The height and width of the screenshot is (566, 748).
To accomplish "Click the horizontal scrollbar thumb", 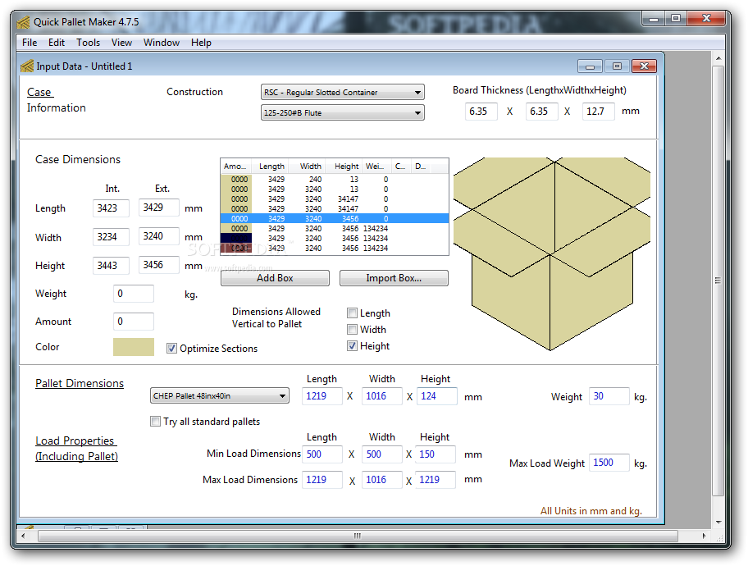I will [358, 536].
